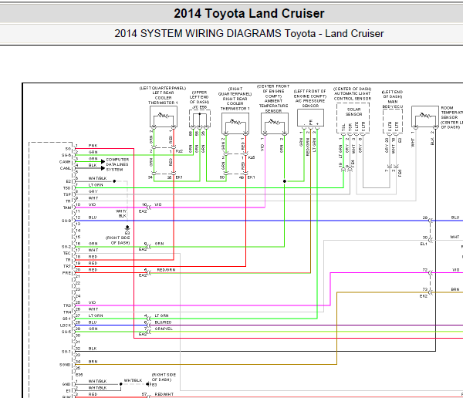Select the 2014 Toyota Land Cruiser title bar

(231, 13)
